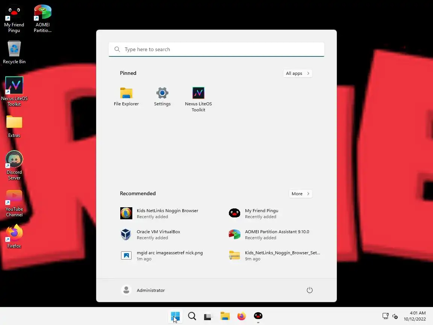Open clock and date 4:01 AM panel

point(415,316)
